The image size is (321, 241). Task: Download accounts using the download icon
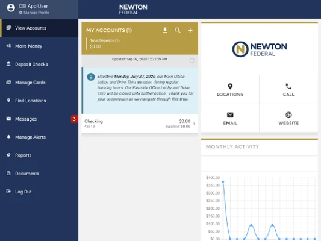165,30
